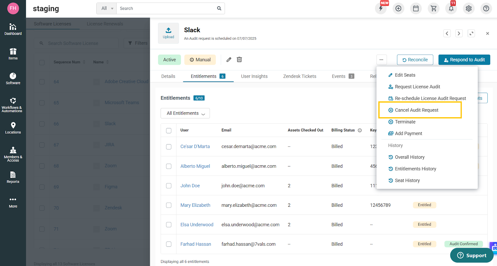Click the Filters button
The height and width of the screenshot is (266, 497).
tap(138, 43)
